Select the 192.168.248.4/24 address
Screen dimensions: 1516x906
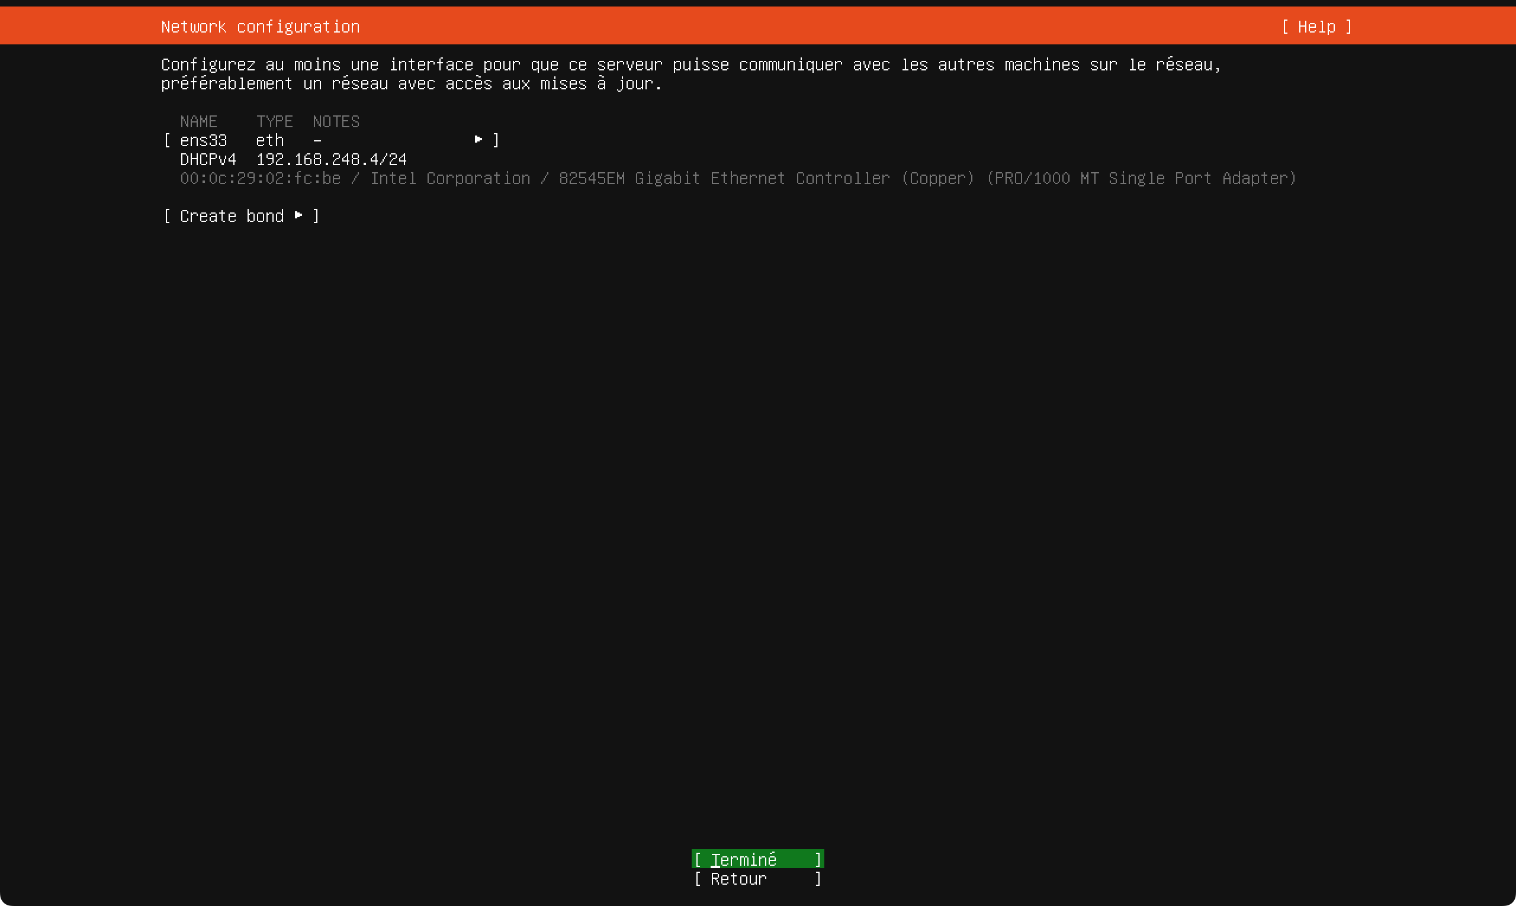331,159
